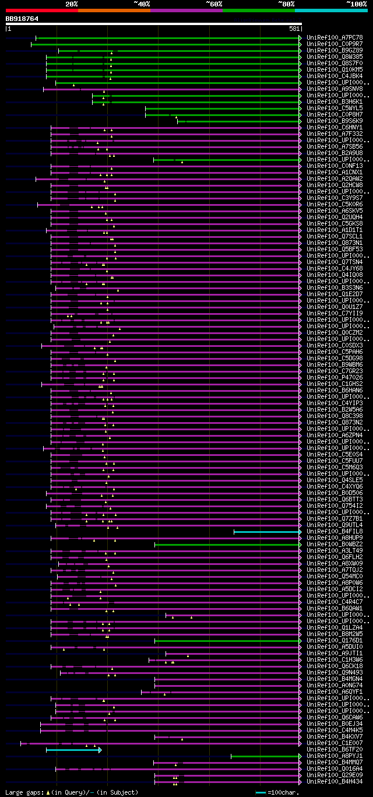Select the UniRef100_A1CNX1 label
Screen dimensions: 373x797
click(x=335, y=172)
